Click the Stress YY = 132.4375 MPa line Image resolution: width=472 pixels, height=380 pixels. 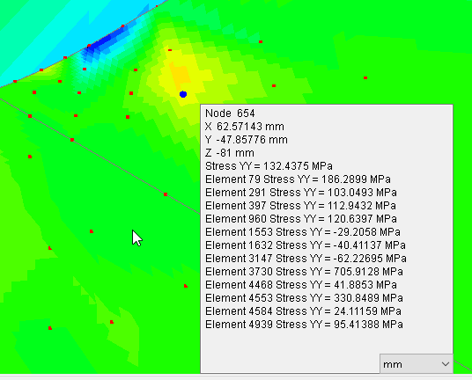coord(269,166)
